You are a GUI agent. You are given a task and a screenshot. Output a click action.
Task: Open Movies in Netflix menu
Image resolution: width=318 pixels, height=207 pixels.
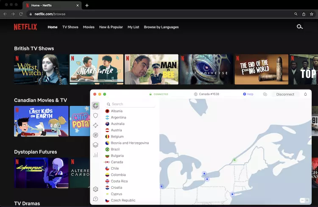(x=89, y=27)
